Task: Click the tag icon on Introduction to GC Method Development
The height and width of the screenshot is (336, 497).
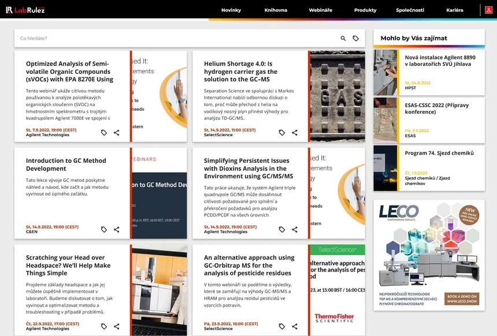Action: tap(104, 229)
